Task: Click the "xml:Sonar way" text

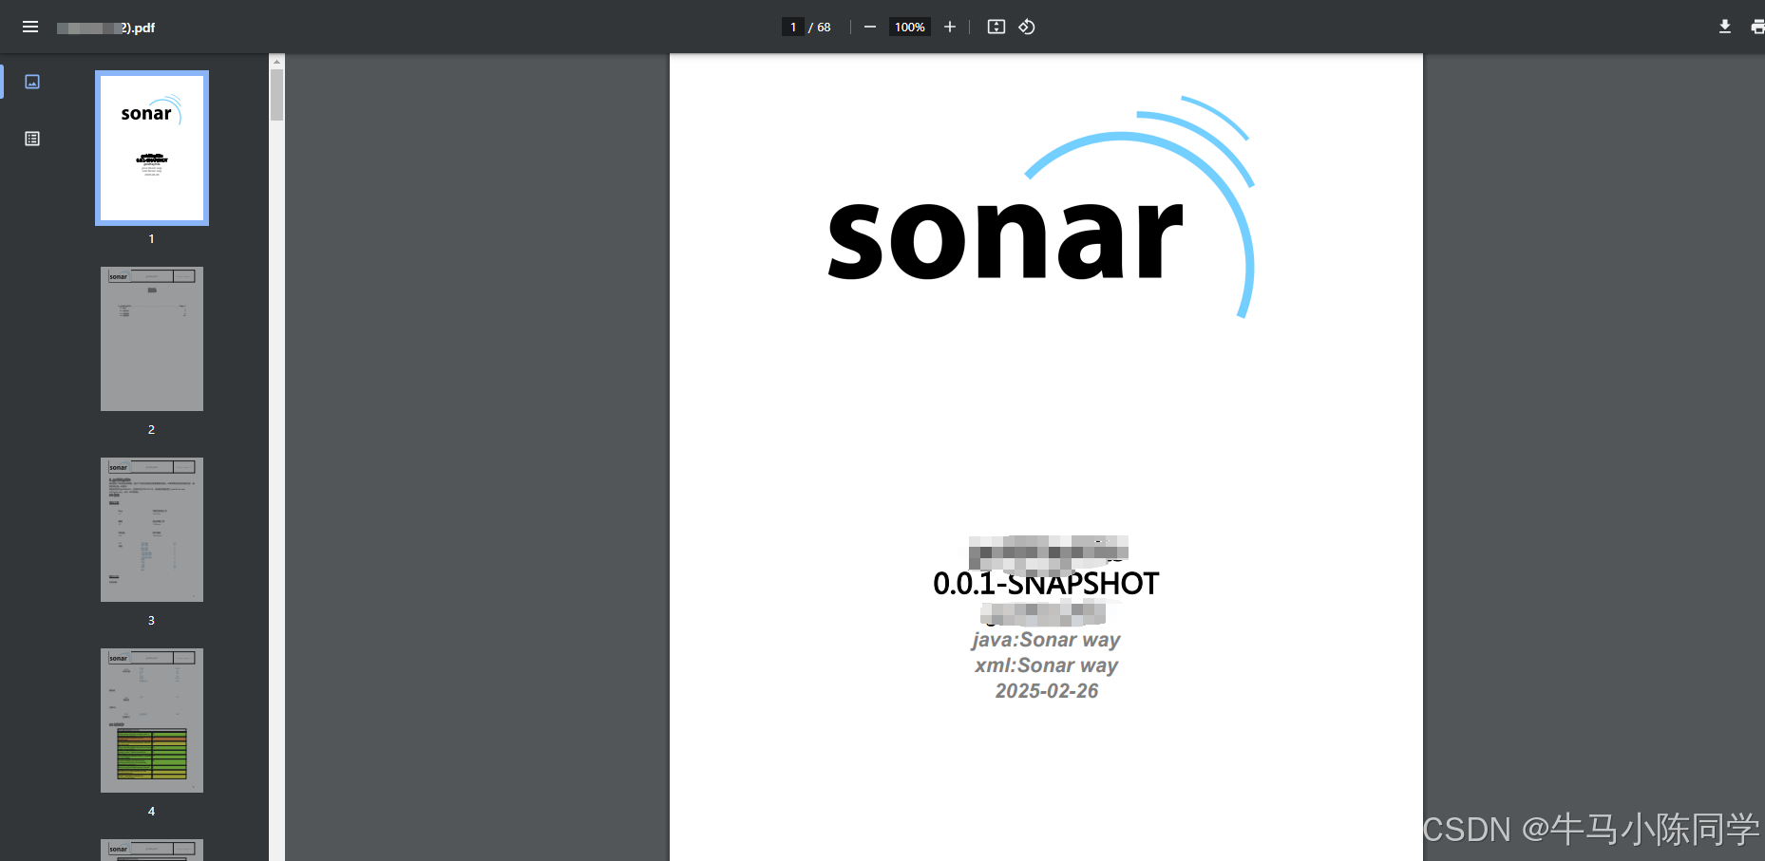Action: pos(1046,665)
